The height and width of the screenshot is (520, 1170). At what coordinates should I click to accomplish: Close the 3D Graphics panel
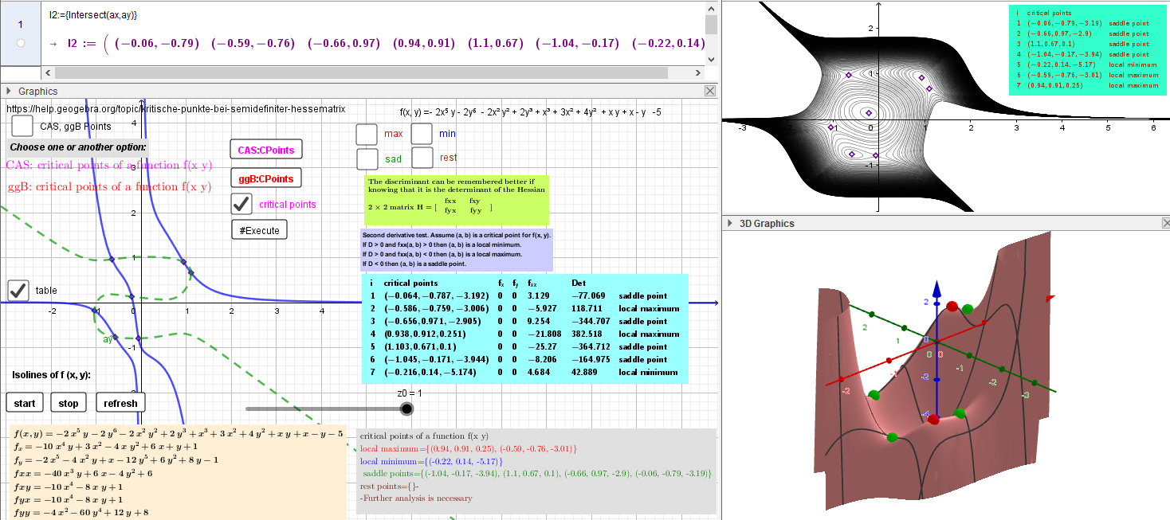pos(1166,223)
